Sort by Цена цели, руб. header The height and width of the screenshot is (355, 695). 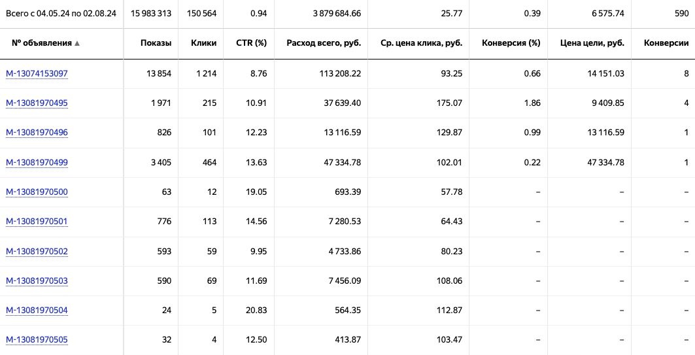(x=592, y=43)
